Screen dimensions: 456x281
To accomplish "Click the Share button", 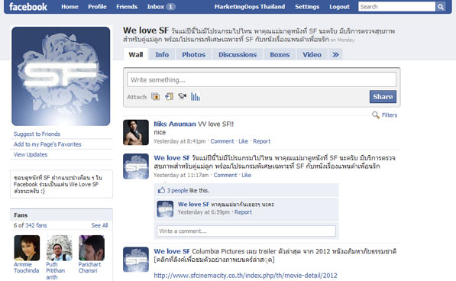I will [x=383, y=97].
